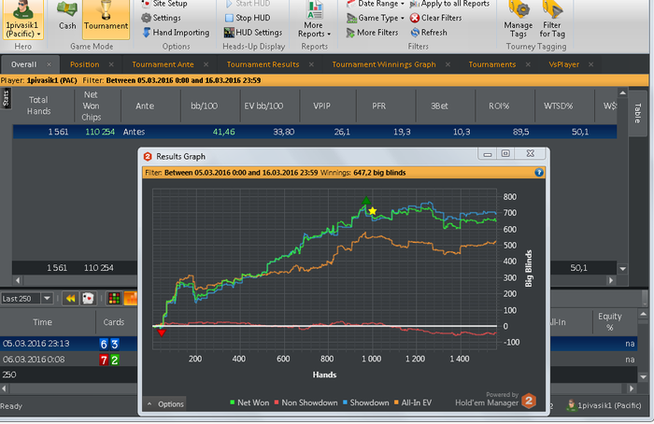Image resolution: width=654 pixels, height=424 pixels.
Task: Click Filter for Tag
Action: point(552,20)
